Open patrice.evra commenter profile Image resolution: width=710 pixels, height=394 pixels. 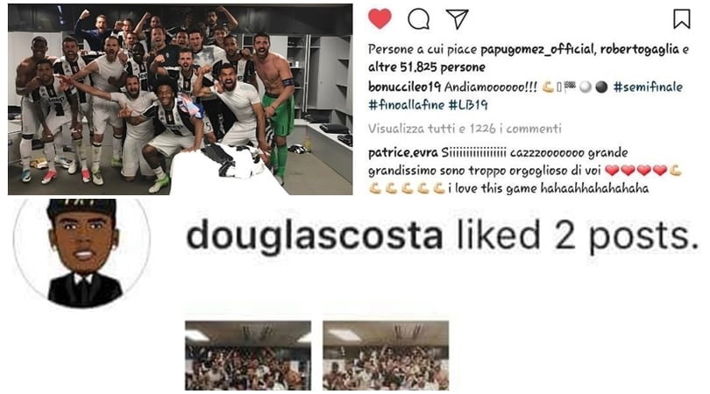(403, 153)
